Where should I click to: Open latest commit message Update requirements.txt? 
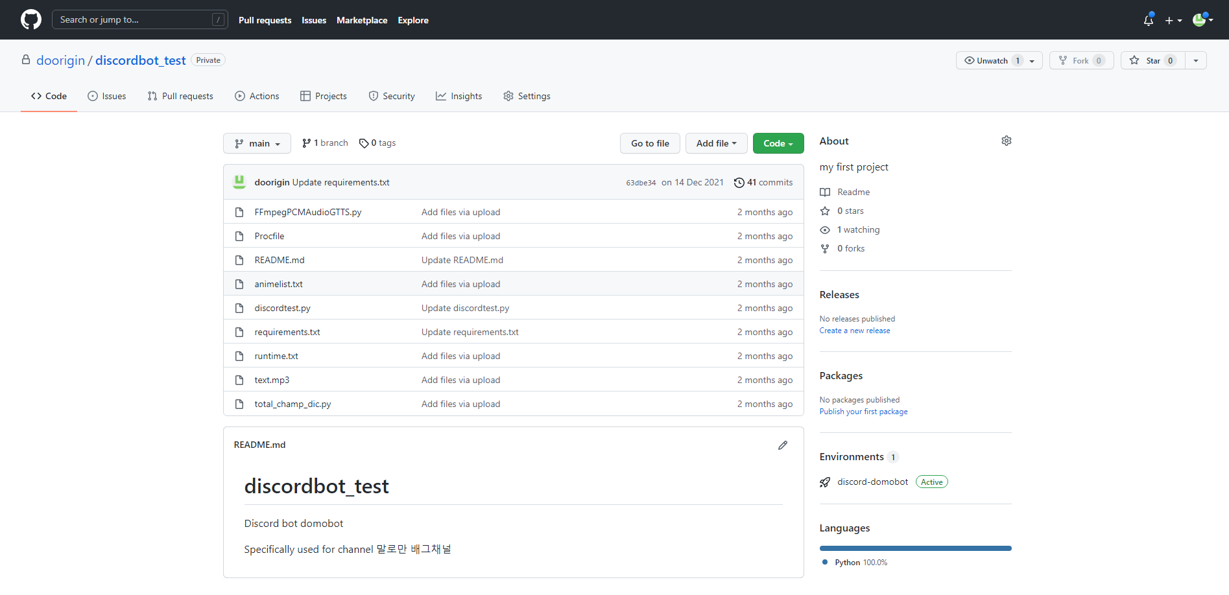tap(340, 183)
